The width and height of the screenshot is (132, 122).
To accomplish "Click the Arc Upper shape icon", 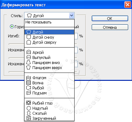I will 29,42.
